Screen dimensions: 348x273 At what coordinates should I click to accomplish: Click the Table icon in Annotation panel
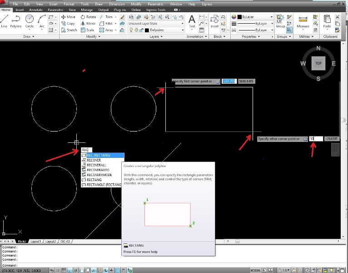pos(202,30)
